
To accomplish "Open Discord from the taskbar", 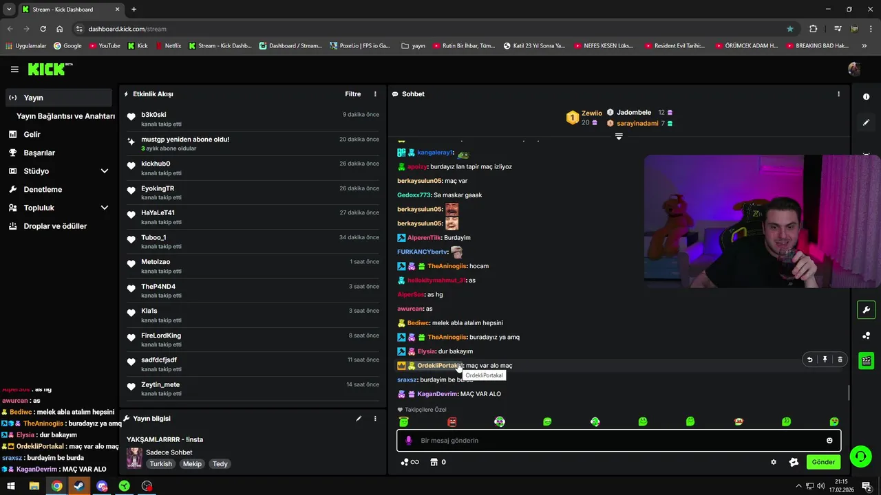I will pyautogui.click(x=102, y=486).
